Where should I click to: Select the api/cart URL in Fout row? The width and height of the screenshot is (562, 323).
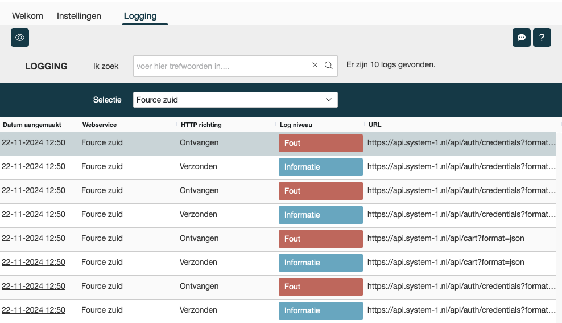[445, 239]
